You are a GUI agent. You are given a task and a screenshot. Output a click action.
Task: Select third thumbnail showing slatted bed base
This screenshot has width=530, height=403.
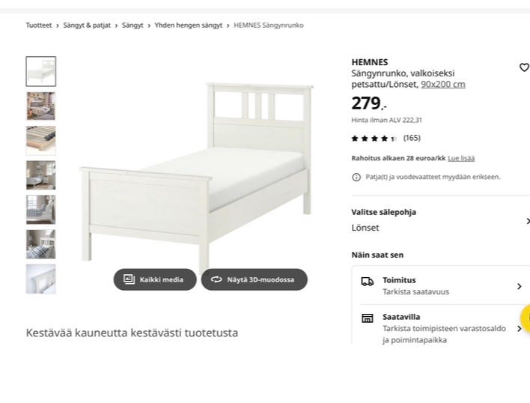click(x=40, y=140)
